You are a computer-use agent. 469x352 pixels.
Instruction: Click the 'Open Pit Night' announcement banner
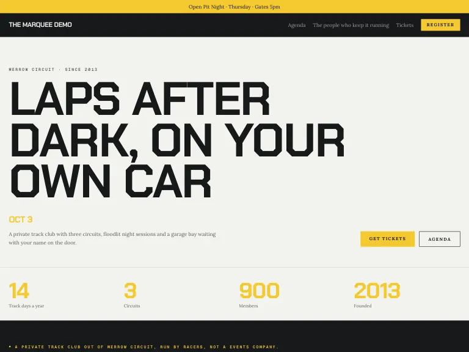(x=234, y=7)
